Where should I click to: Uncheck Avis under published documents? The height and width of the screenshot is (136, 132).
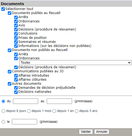pos(16,26)
